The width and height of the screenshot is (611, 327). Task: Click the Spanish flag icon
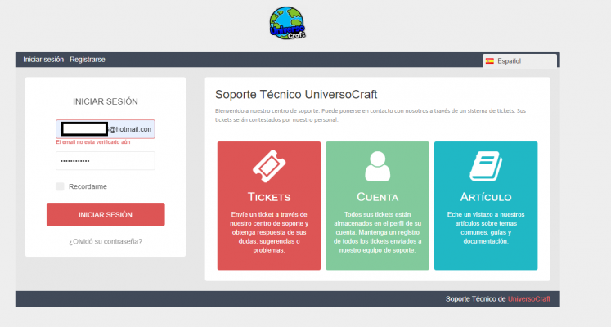click(x=490, y=61)
